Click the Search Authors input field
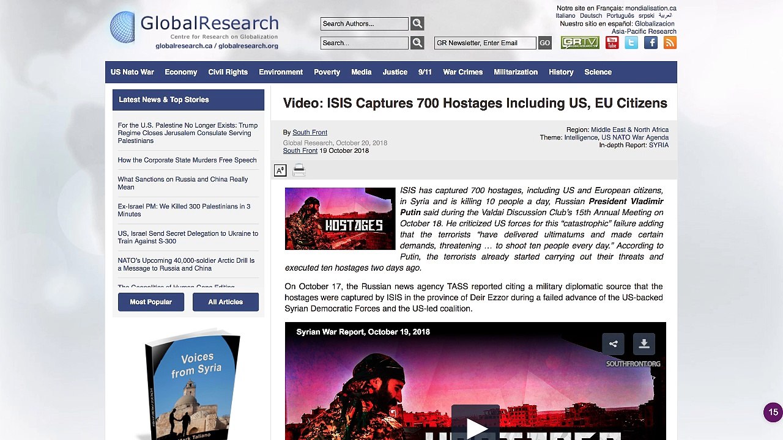The image size is (783, 440). 364,24
